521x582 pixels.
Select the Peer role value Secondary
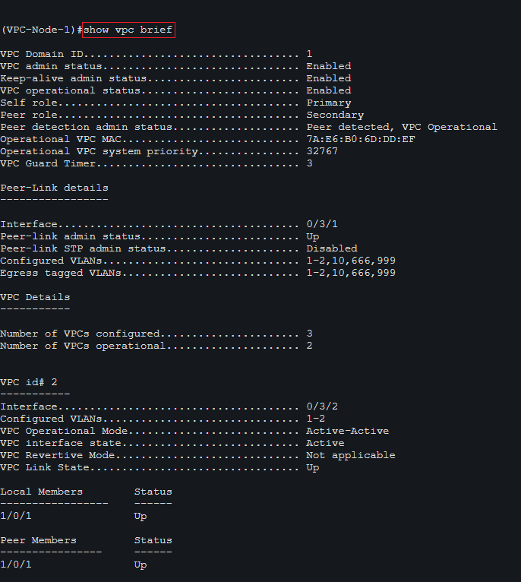(335, 115)
